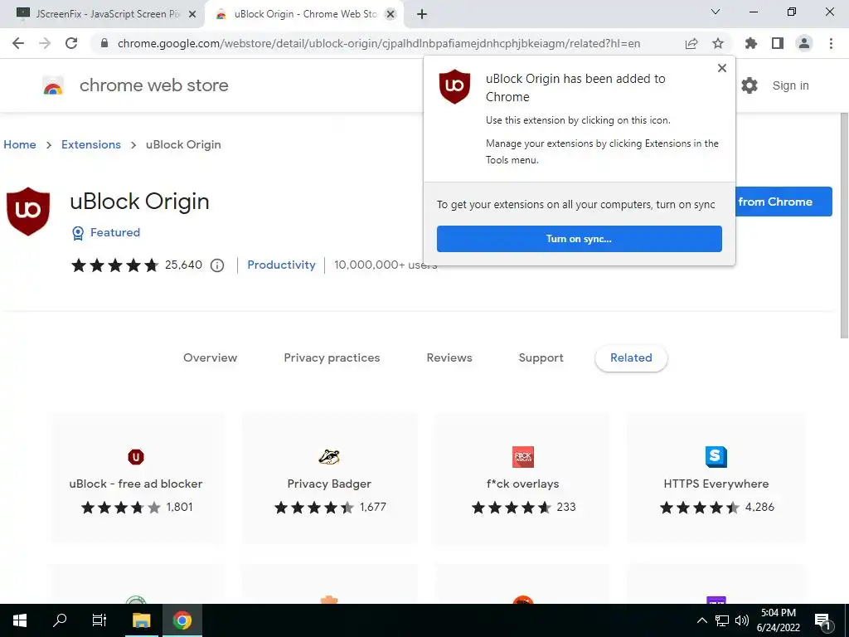Open the Windows Start button

(x=20, y=620)
